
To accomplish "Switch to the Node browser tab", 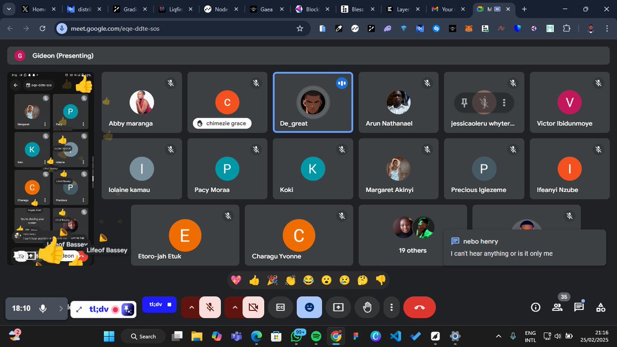I will (x=222, y=9).
